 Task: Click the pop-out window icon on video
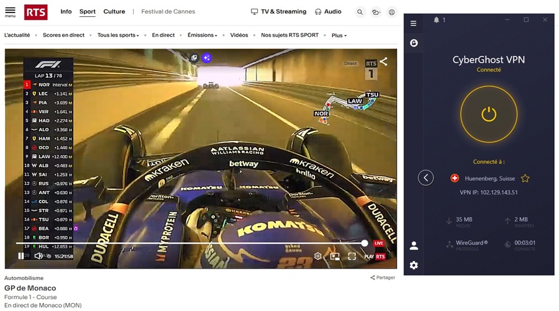click(194, 58)
